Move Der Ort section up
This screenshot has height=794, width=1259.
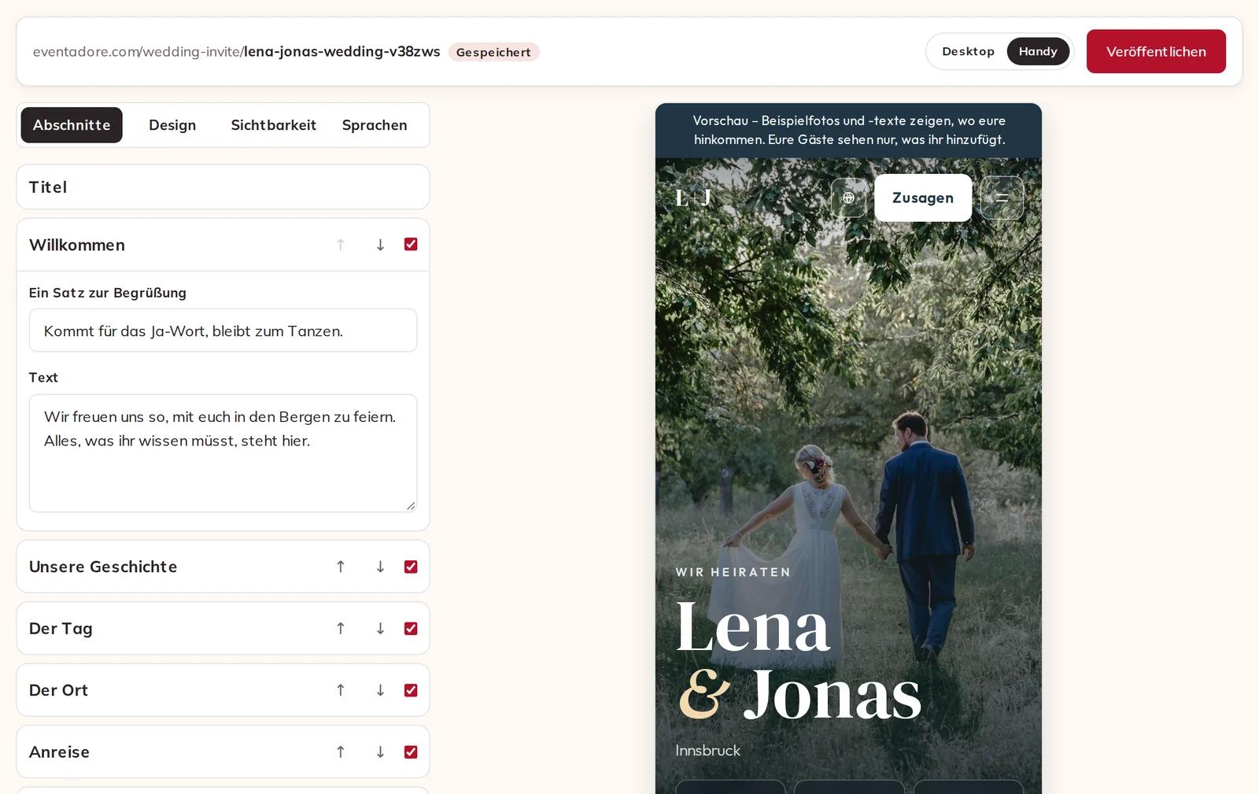click(x=341, y=690)
